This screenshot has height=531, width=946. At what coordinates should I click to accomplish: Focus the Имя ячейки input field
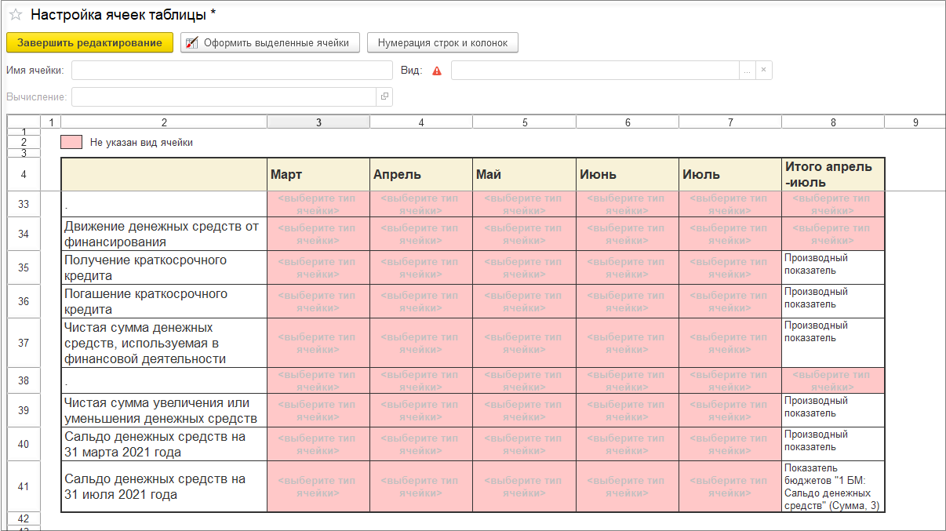(x=232, y=70)
